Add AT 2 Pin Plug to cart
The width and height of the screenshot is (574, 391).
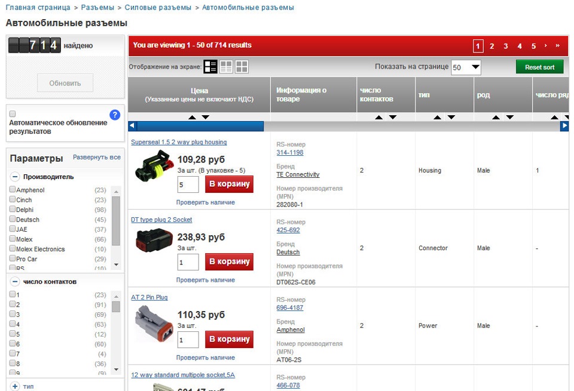(229, 339)
